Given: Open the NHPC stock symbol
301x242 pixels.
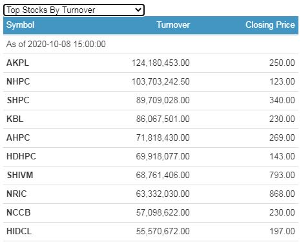Looking at the screenshot, I should (18, 81).
